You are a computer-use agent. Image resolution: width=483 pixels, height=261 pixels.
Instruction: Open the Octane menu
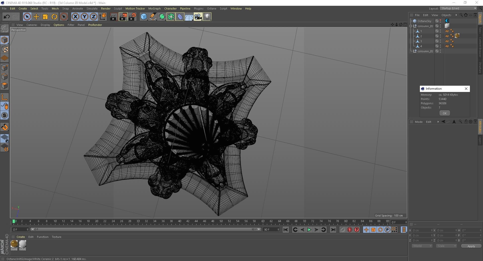pos(212,9)
